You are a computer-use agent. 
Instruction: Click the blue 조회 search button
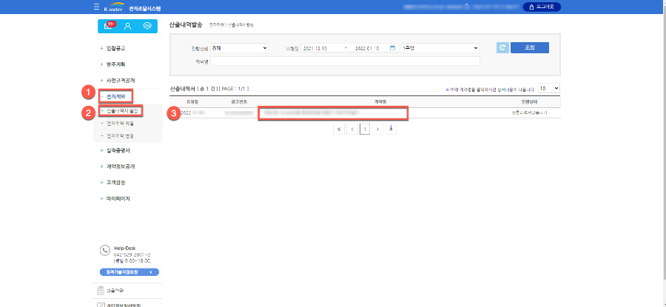pos(530,47)
